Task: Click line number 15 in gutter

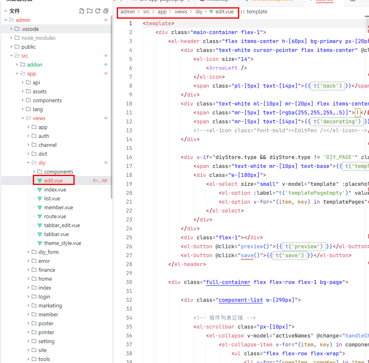Action: [x=130, y=148]
